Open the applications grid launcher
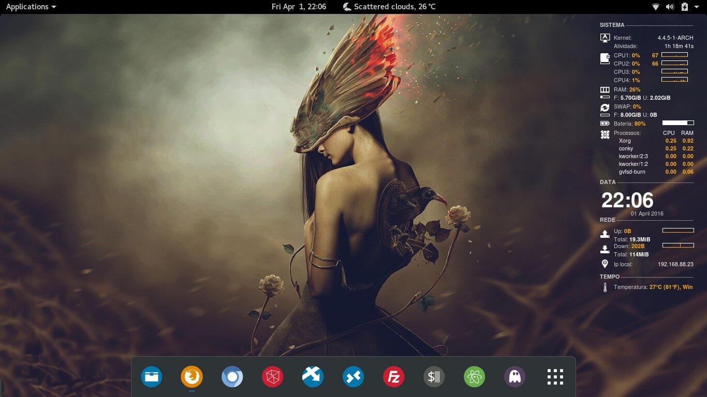 554,377
